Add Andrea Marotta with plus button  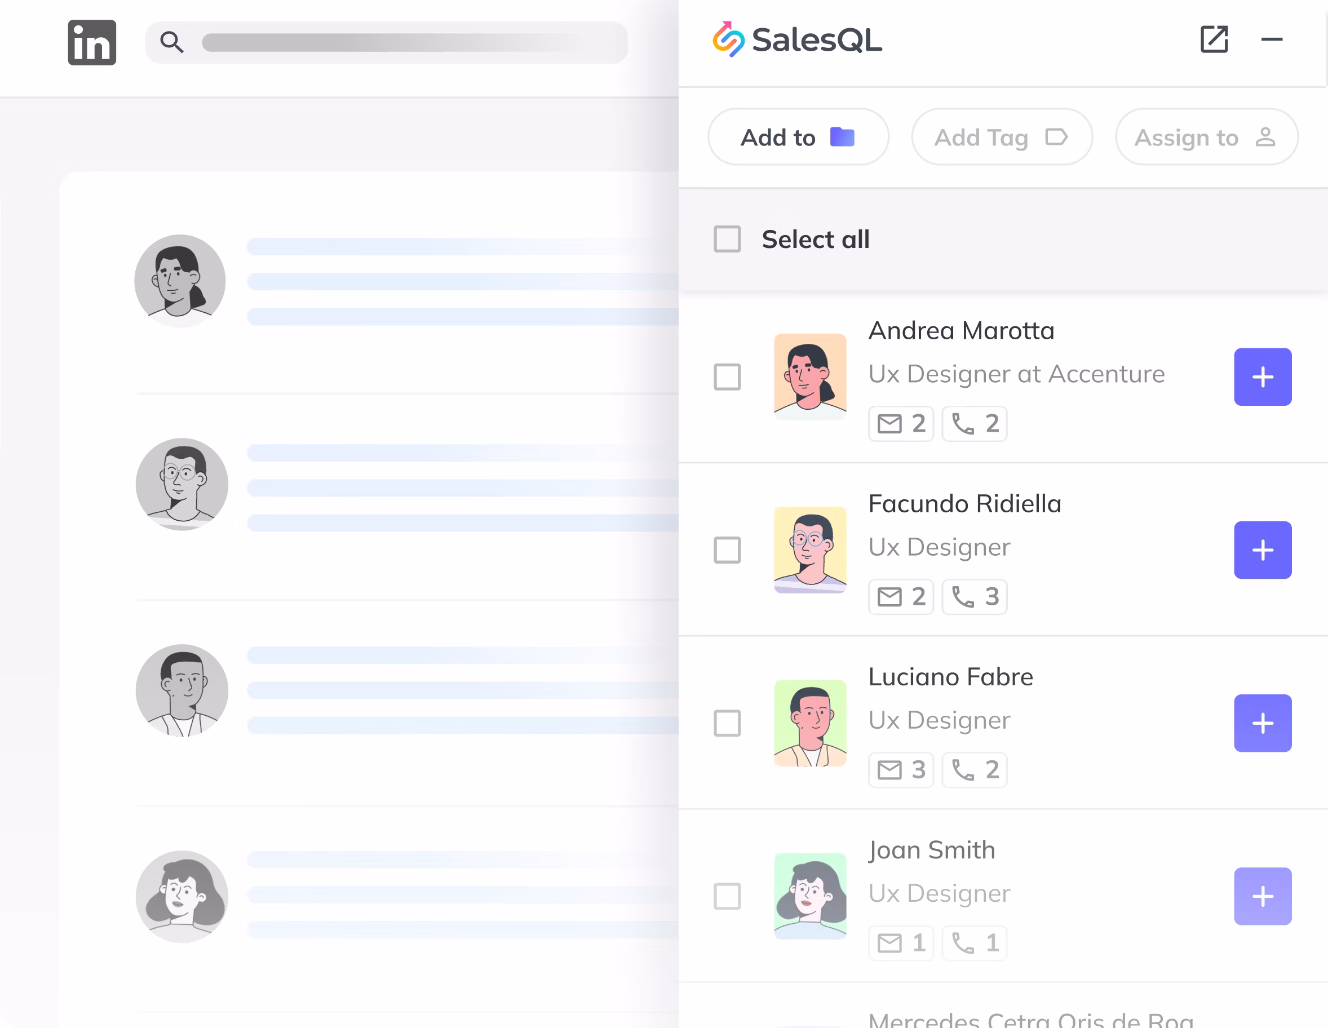tap(1262, 377)
